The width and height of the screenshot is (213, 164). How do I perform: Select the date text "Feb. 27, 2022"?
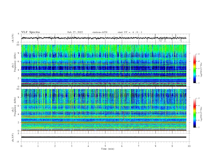tap(75, 32)
